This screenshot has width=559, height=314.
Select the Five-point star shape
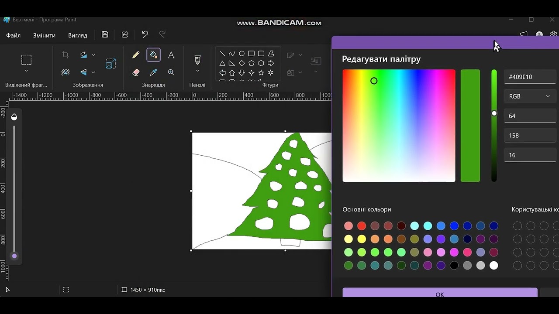click(x=261, y=73)
